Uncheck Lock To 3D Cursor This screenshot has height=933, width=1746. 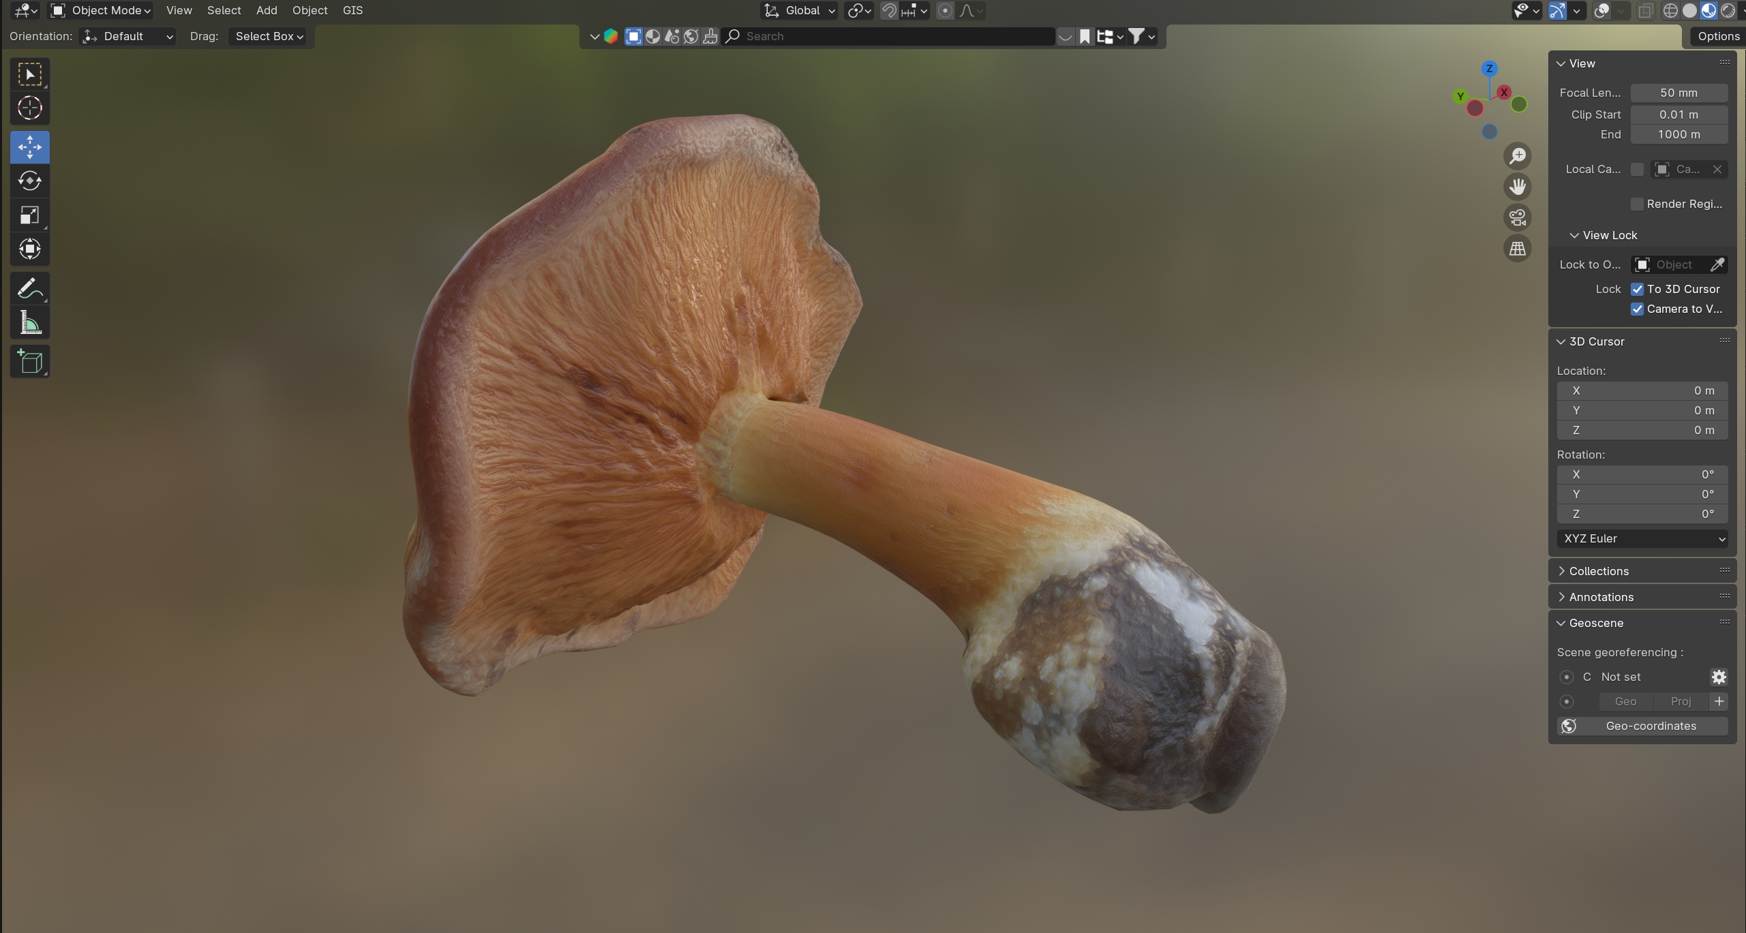pyautogui.click(x=1637, y=289)
